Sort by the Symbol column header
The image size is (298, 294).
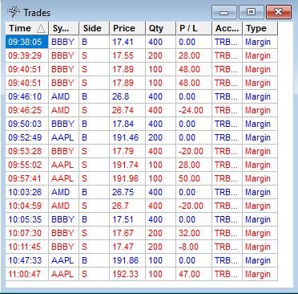pos(64,28)
